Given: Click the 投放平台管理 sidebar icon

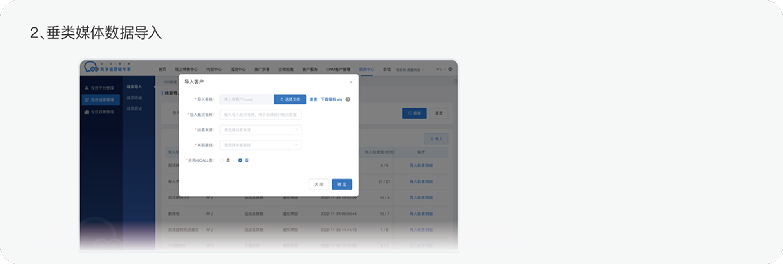Looking at the screenshot, I should pyautogui.click(x=87, y=88).
